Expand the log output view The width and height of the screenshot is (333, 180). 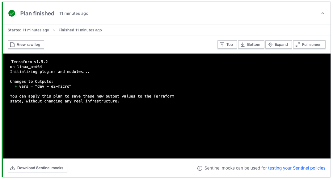coord(278,45)
